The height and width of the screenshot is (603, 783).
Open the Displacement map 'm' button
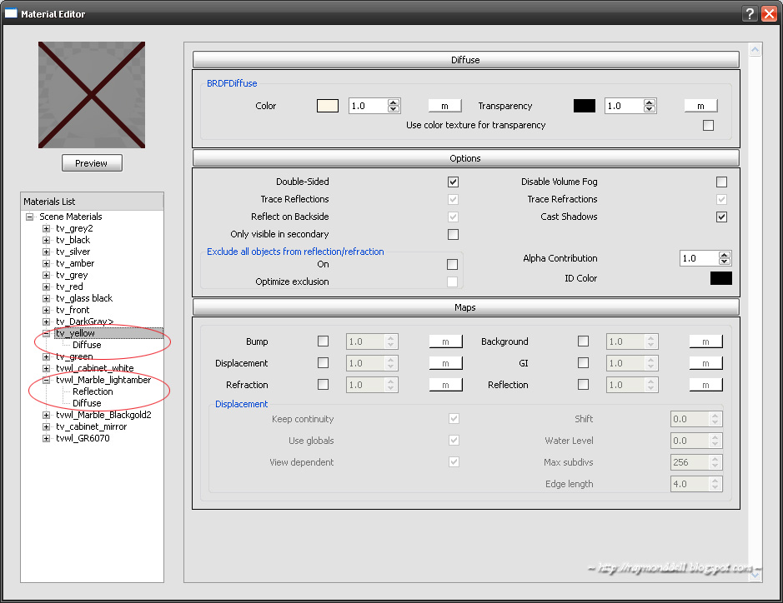(445, 364)
